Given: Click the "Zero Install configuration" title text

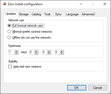Looking at the screenshot, I should tap(25, 4).
